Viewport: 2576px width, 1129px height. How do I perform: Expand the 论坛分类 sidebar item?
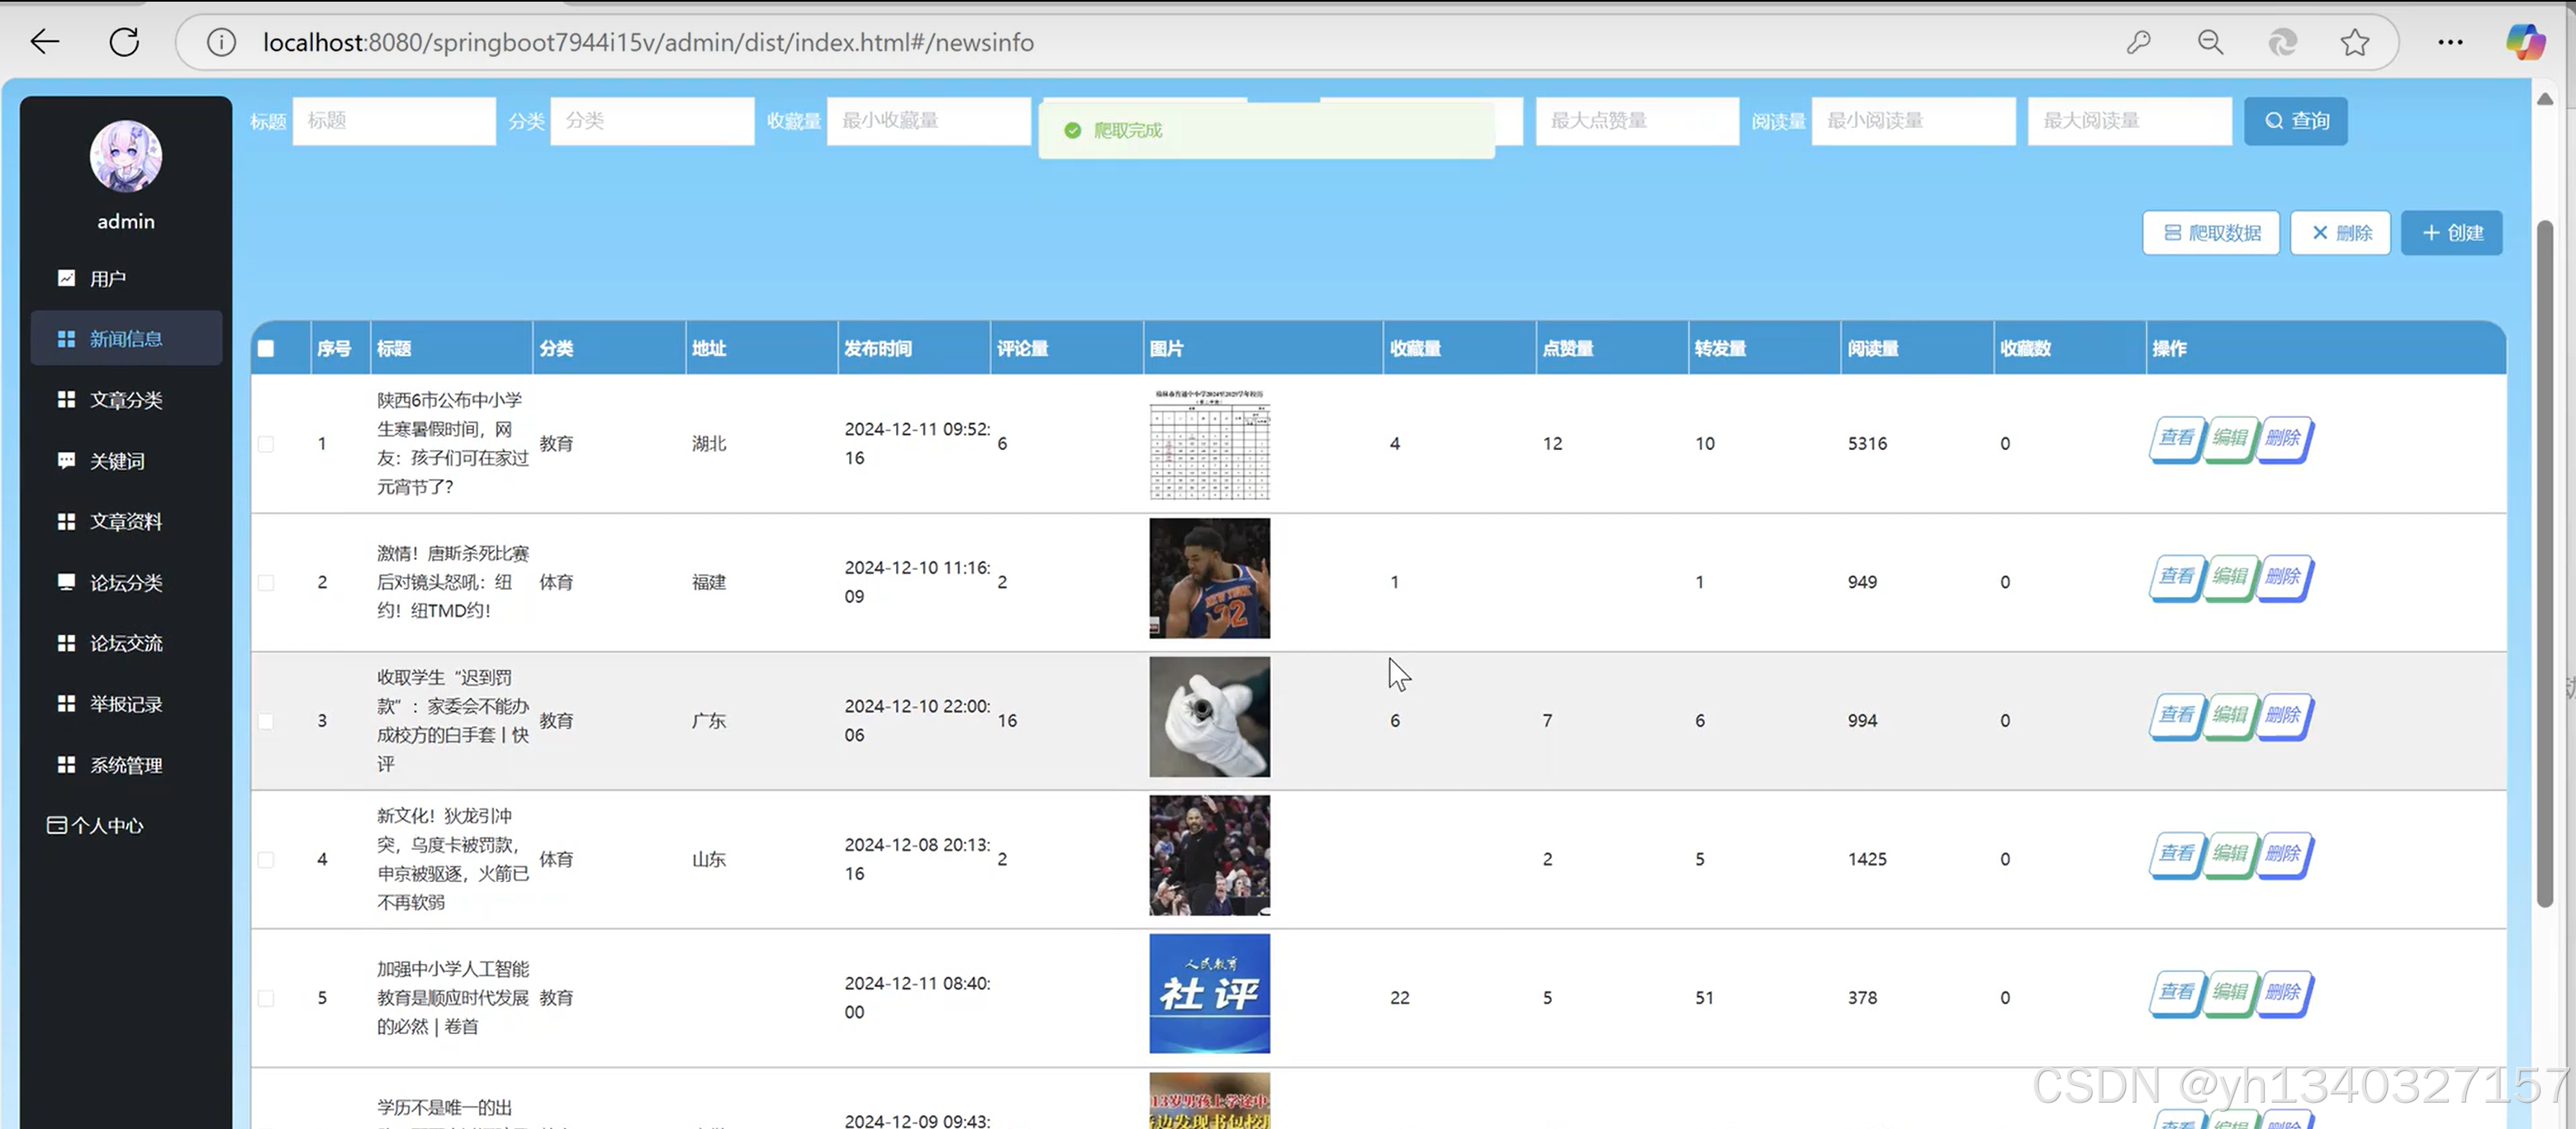coord(126,583)
